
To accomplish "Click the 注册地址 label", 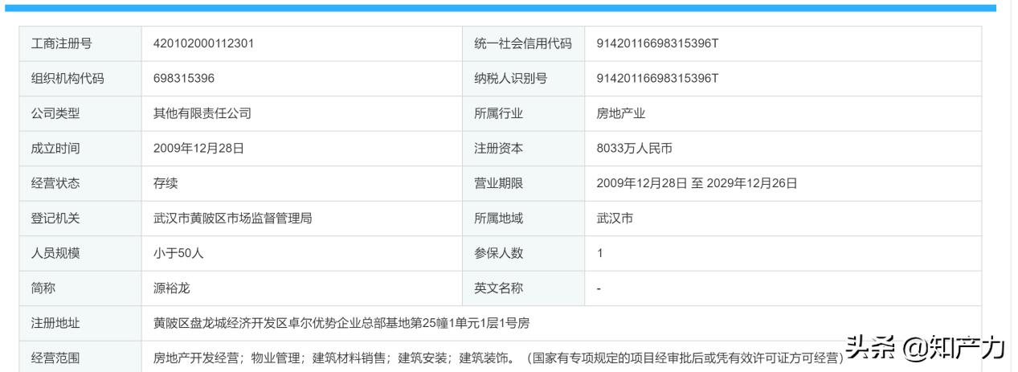I will pos(55,323).
